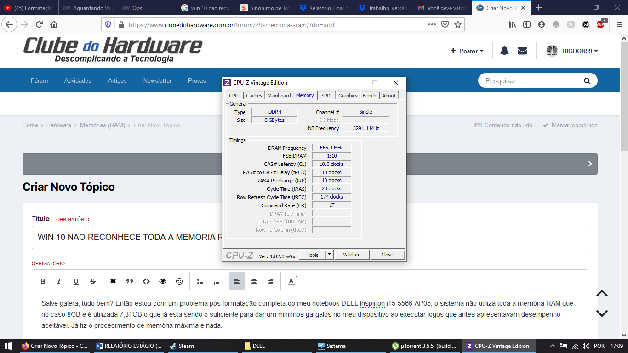Open the Artigos nav link

[x=117, y=80]
